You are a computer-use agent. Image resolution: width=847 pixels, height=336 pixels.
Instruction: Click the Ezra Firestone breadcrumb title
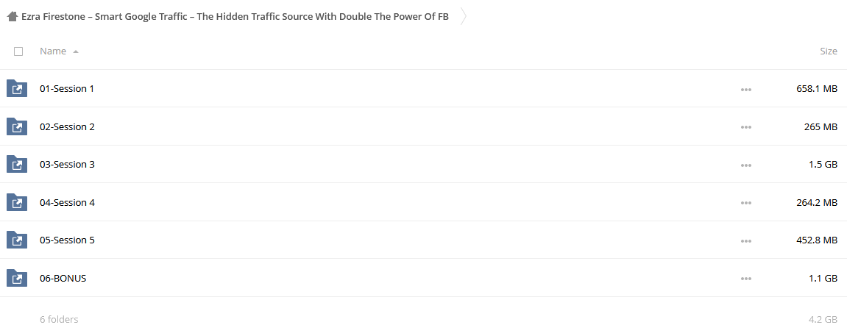tap(235, 17)
